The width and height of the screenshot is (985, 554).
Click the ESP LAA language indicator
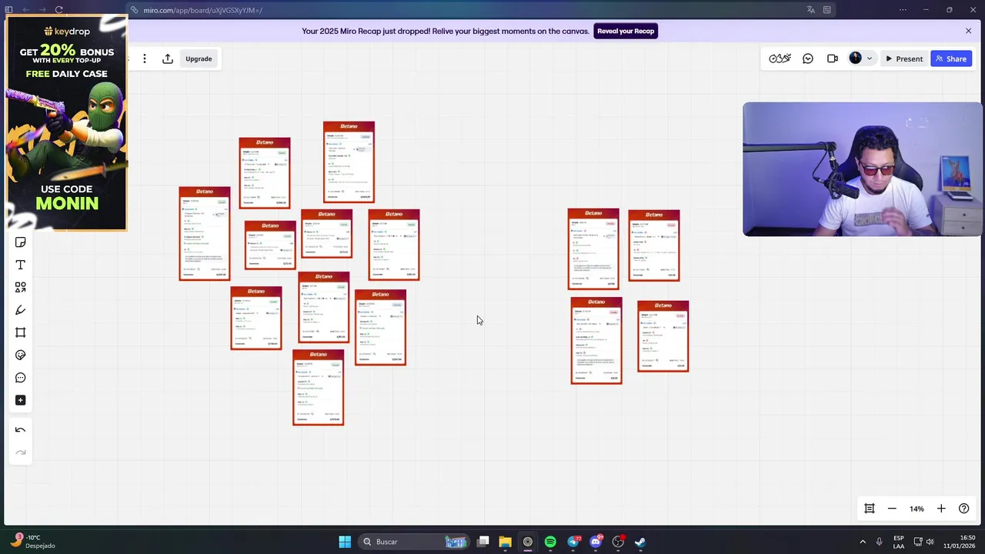(x=899, y=542)
